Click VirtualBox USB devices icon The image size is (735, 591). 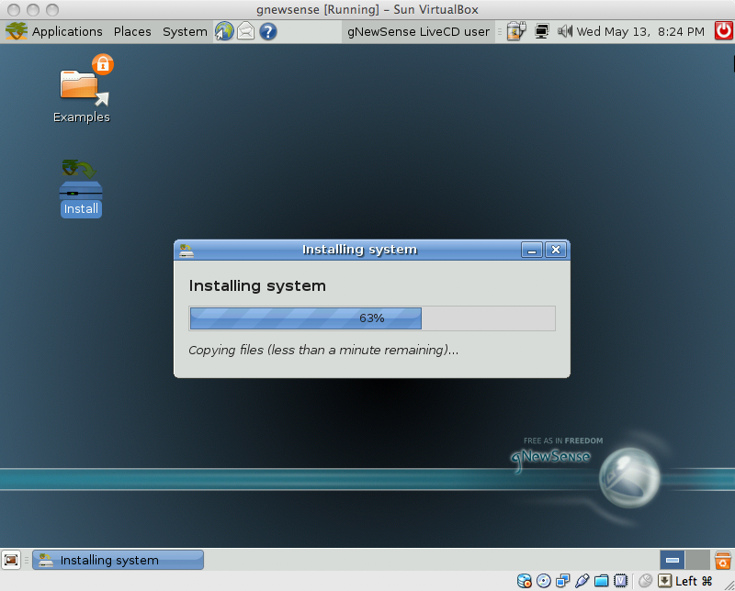[x=582, y=581]
